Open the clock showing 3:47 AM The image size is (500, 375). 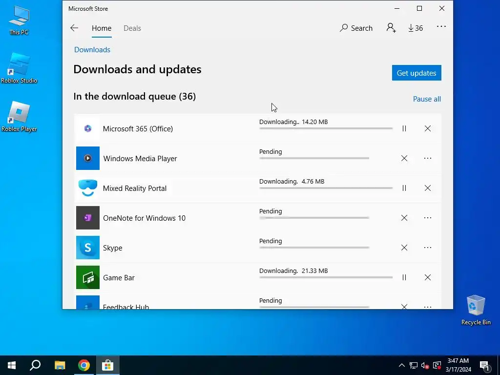[x=458, y=365]
